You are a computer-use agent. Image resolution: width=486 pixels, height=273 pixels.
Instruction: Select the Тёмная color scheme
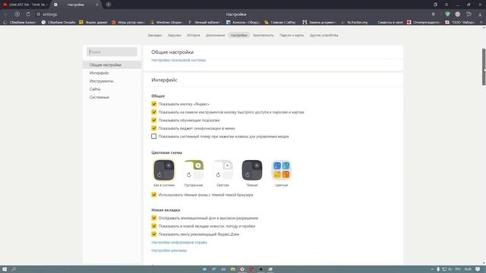pyautogui.click(x=252, y=170)
